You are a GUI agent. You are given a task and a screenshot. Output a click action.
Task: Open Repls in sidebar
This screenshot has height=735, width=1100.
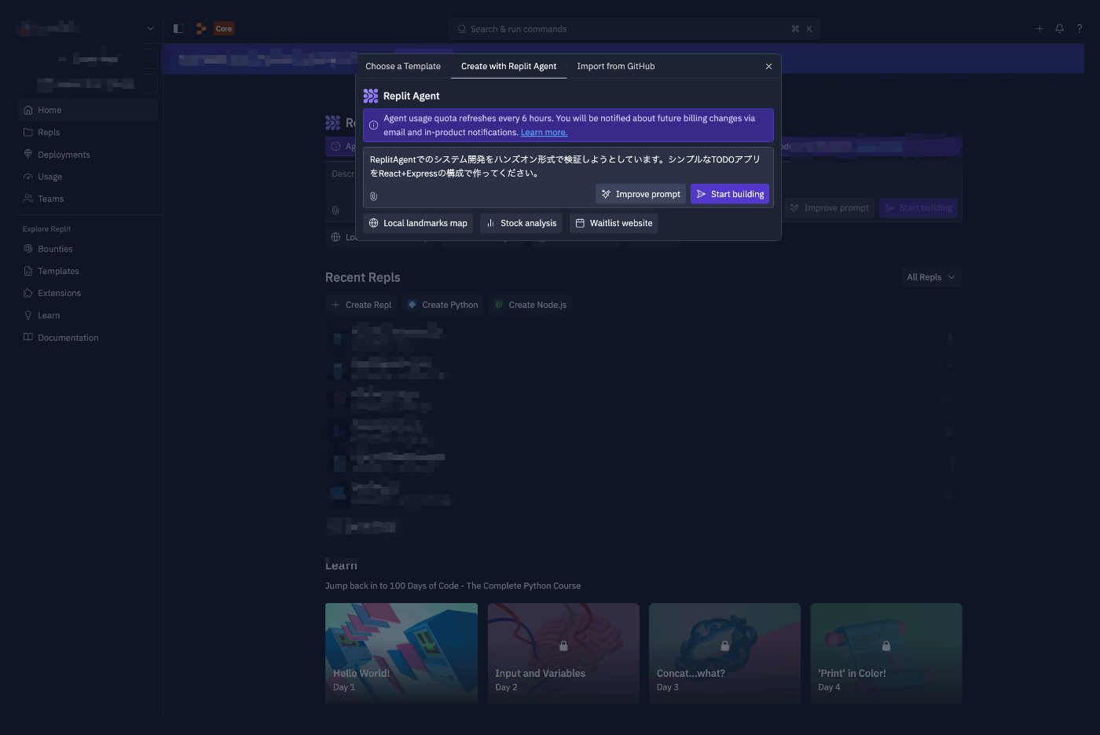point(87,133)
